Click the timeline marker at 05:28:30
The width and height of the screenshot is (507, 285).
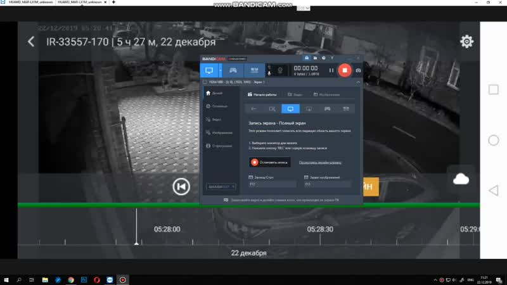click(320, 229)
